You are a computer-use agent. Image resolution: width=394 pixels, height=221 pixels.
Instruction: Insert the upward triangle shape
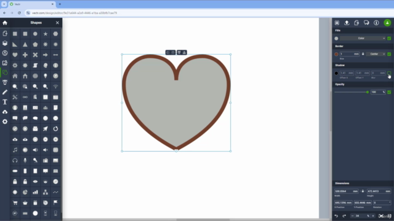click(x=25, y=44)
